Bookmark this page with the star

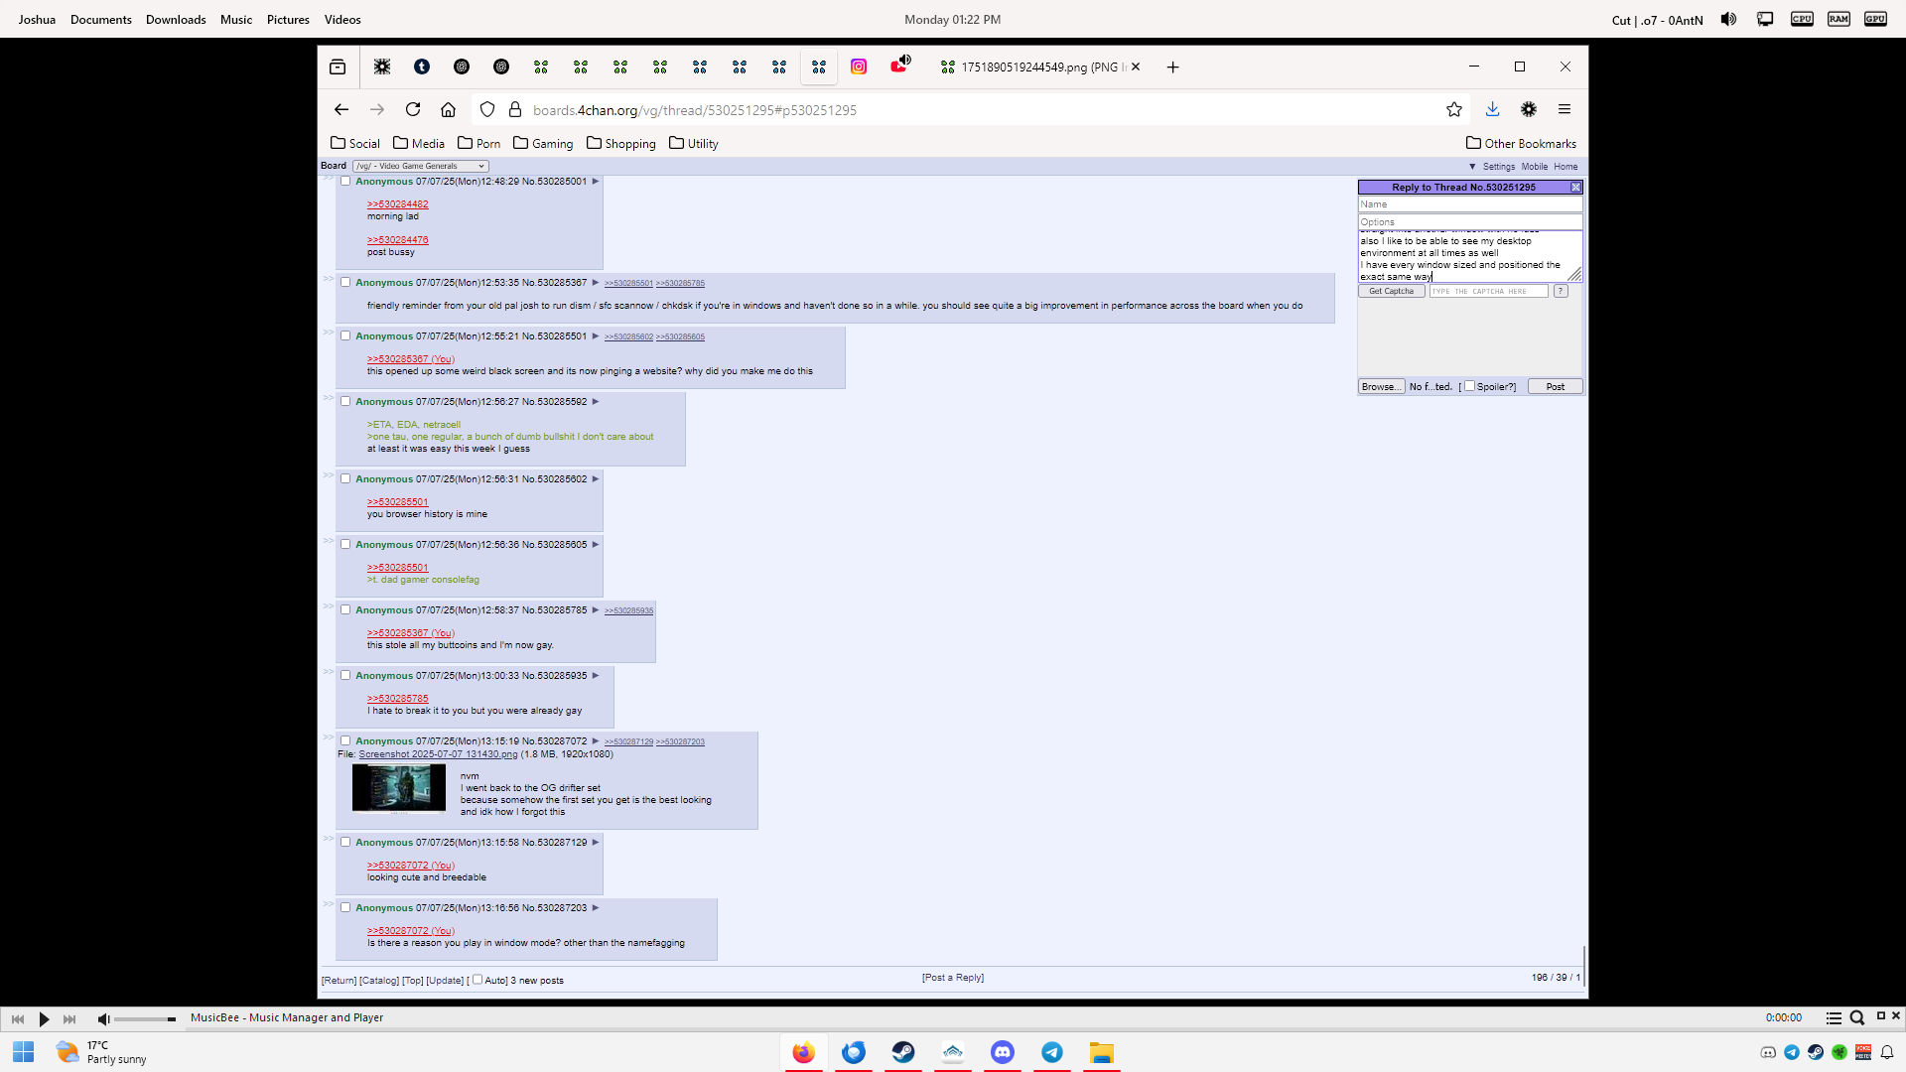[1454, 110]
